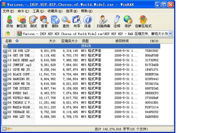The image size is (200, 133).
Task: Select the 资料夹 parent folder row
Action: pos(81,46)
